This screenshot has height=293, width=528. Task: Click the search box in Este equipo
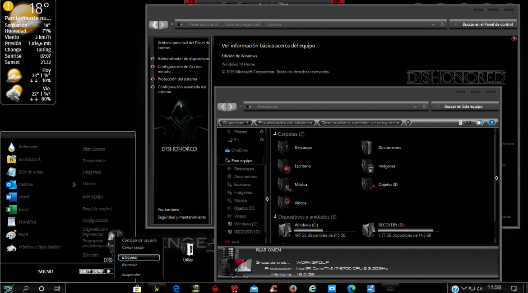(465, 107)
